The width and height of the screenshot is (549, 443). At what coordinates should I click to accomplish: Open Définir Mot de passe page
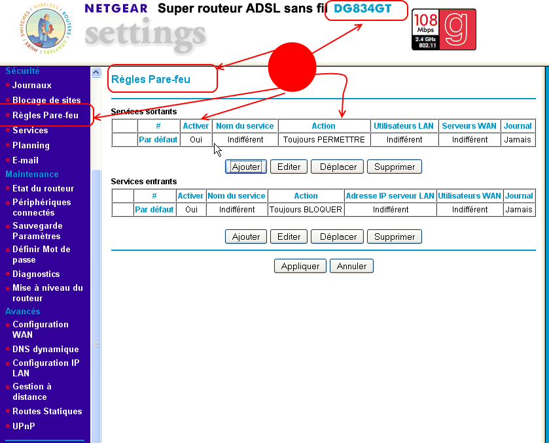[x=41, y=254]
